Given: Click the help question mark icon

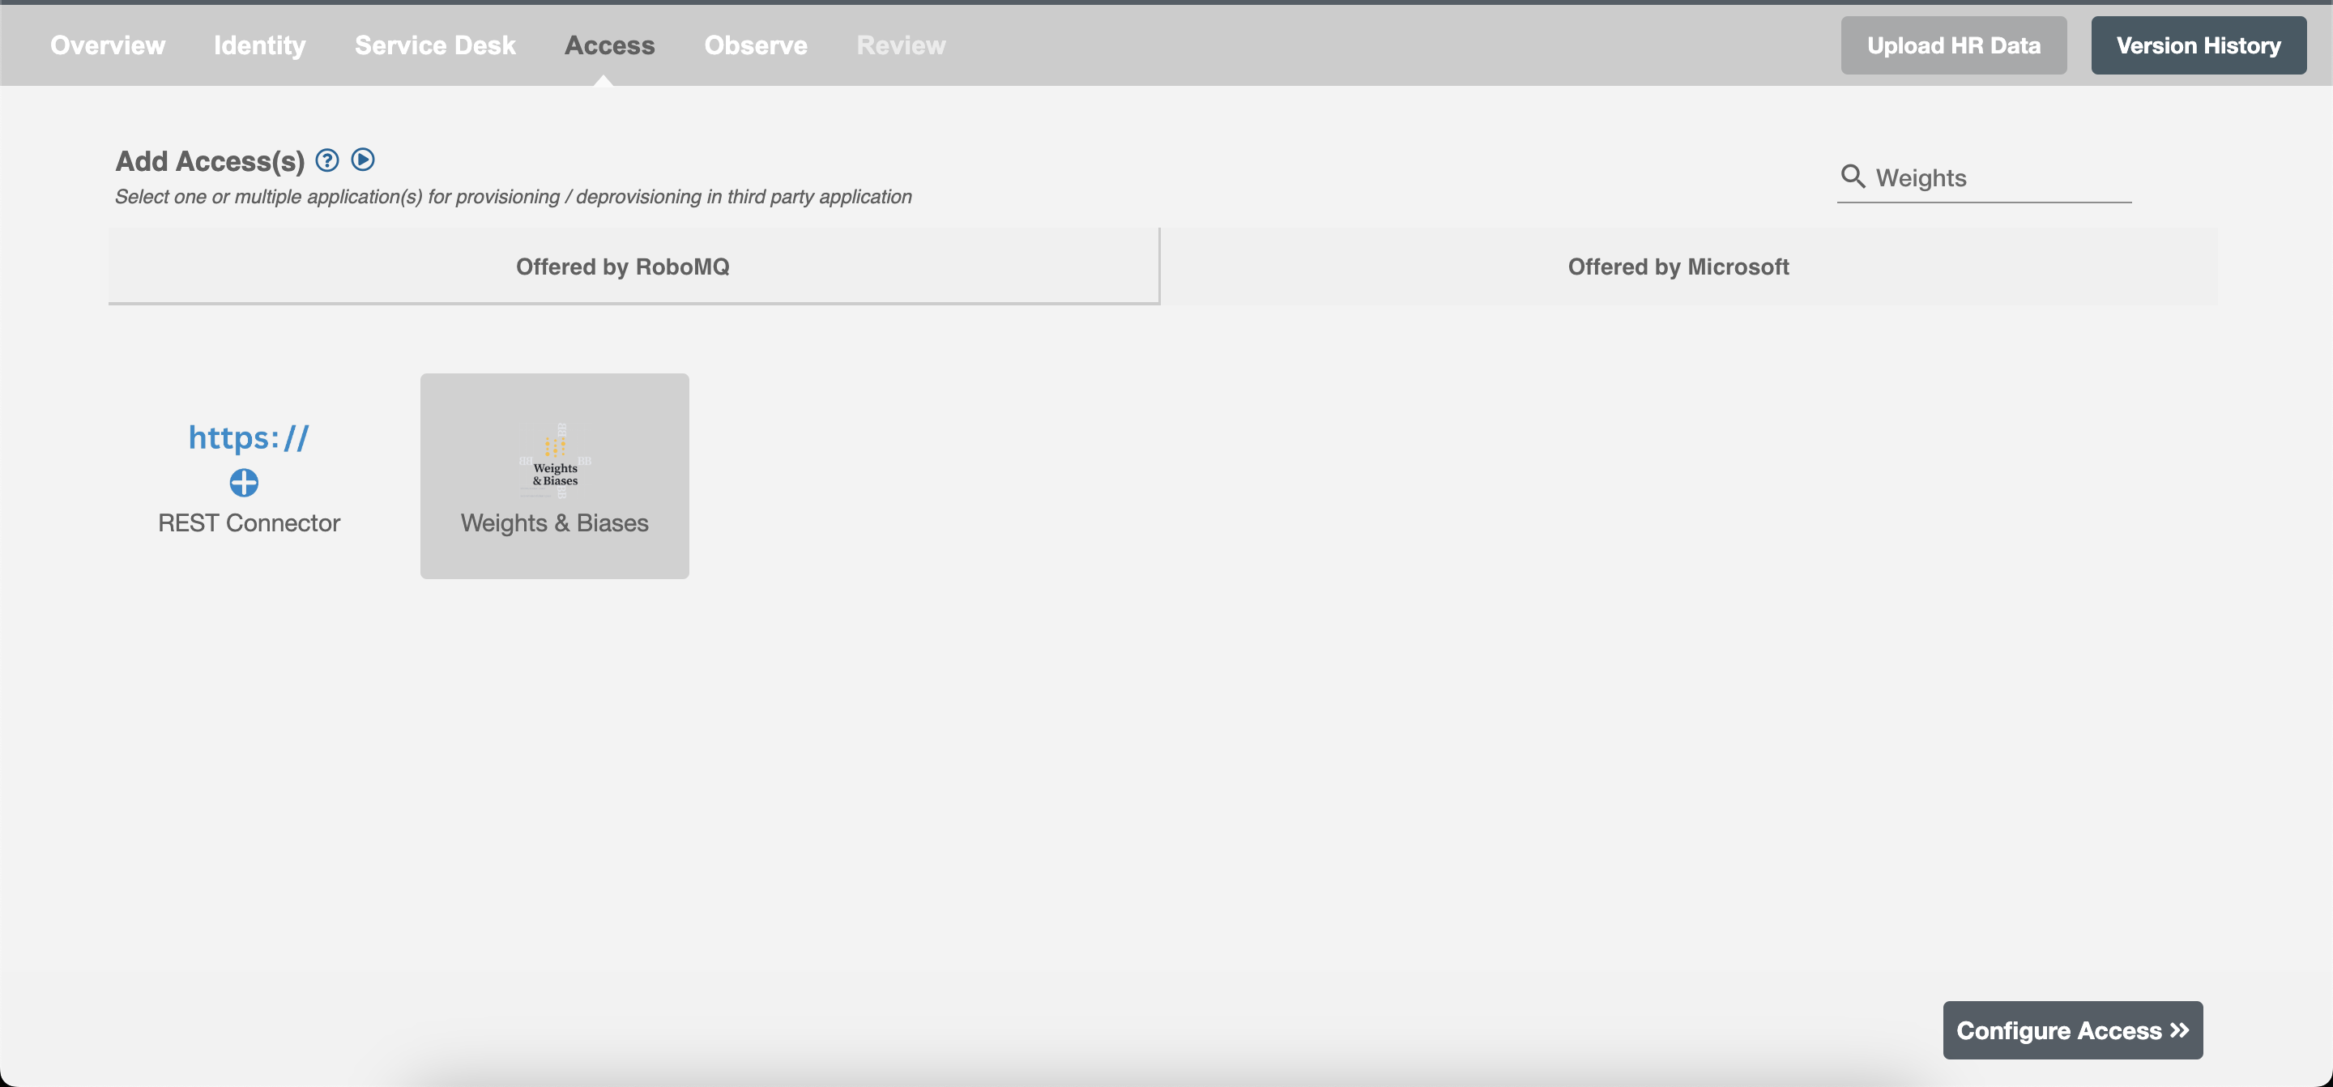Looking at the screenshot, I should point(326,160).
